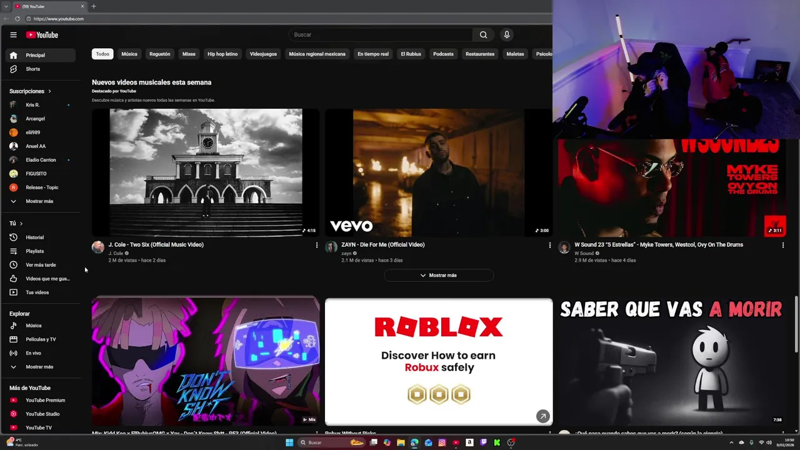The height and width of the screenshot is (450, 800).
Task: Open options menu for J. Cole video
Action: point(317,245)
